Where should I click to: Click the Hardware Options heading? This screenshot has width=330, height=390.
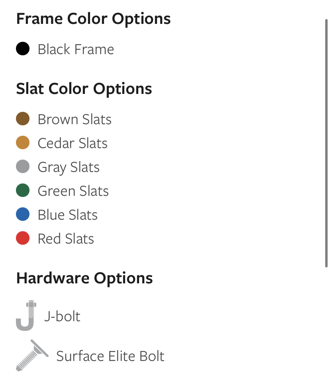(84, 278)
